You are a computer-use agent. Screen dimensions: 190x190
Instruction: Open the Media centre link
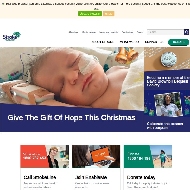coord(89,32)
